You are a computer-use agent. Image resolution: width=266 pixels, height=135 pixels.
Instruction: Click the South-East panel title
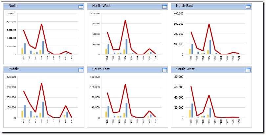[x=101, y=69]
